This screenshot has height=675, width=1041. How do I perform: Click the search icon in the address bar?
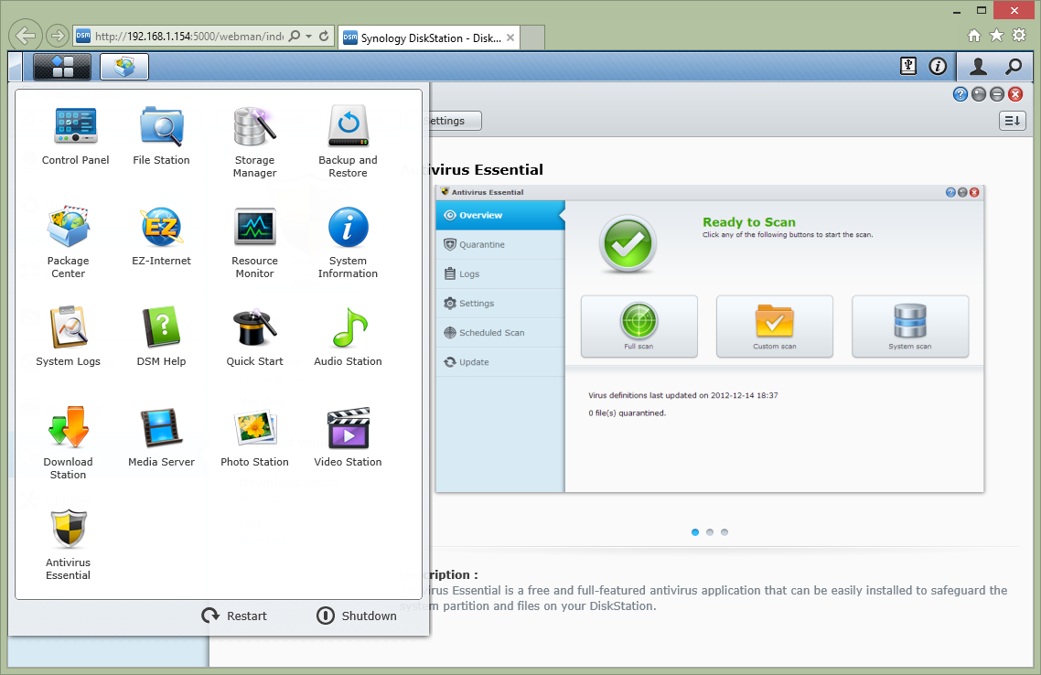(x=295, y=36)
